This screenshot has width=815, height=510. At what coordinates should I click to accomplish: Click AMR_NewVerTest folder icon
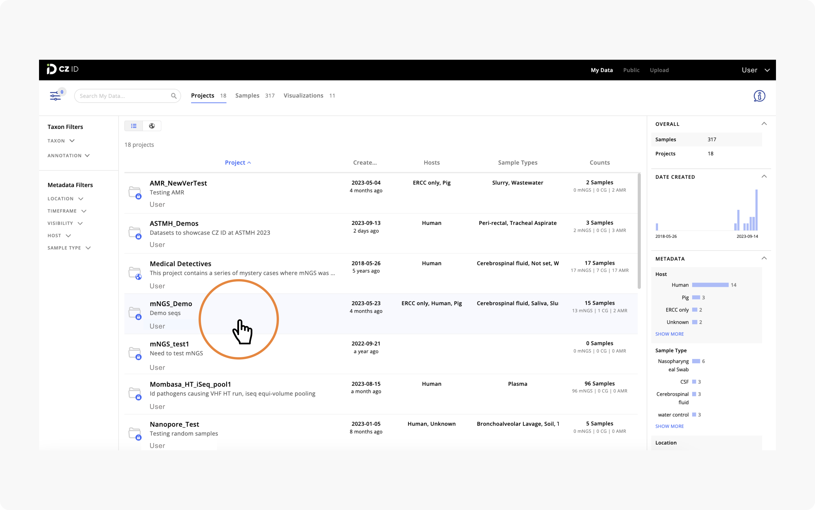tap(135, 193)
